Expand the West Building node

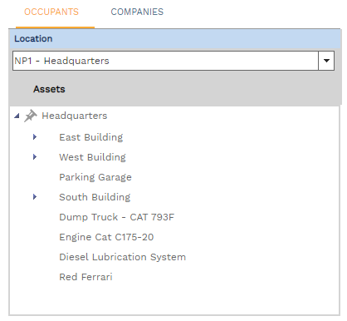[35, 157]
